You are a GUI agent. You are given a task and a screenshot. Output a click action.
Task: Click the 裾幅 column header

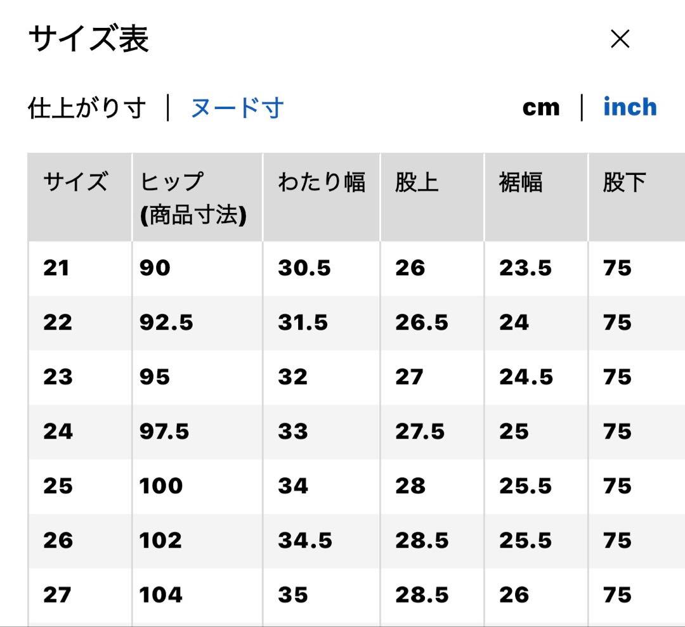pyautogui.click(x=536, y=197)
